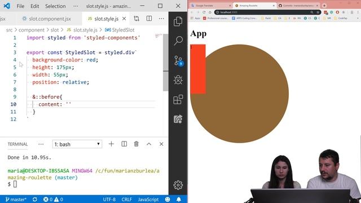Switch to the GitHub Commits browser tab
This screenshot has width=361, height=203.
coord(298,6)
